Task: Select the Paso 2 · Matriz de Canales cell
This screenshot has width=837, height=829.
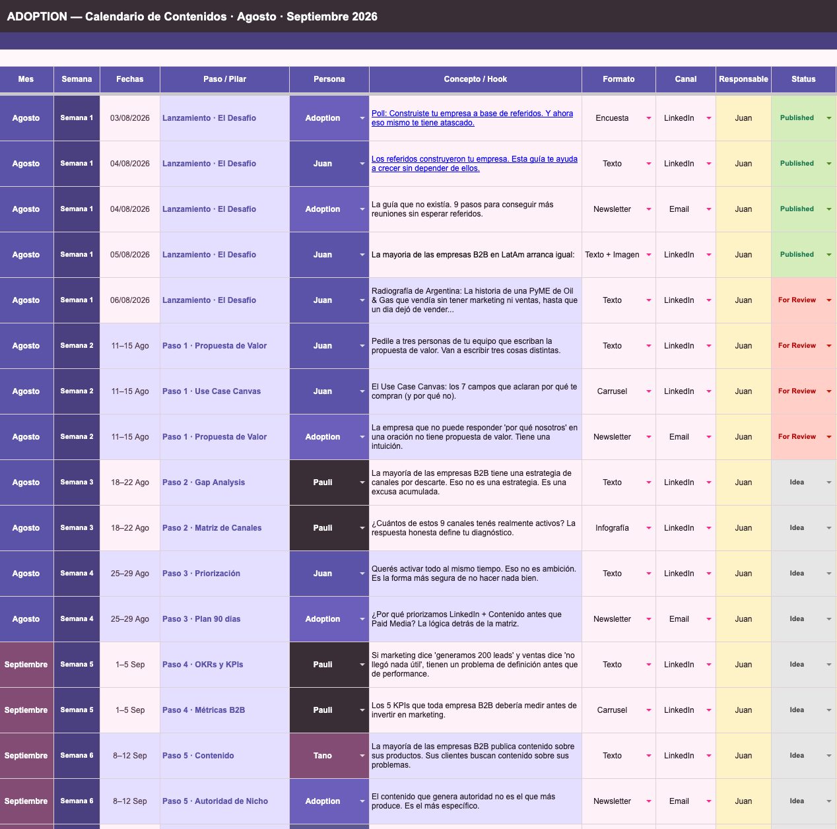Action: [224, 528]
